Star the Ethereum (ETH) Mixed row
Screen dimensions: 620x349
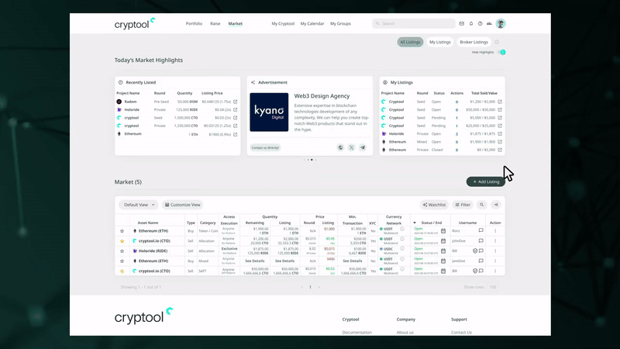[122, 261]
